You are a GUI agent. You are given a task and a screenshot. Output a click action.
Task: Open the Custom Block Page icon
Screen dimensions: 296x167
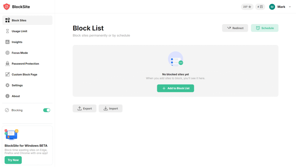pyautogui.click(x=7, y=74)
